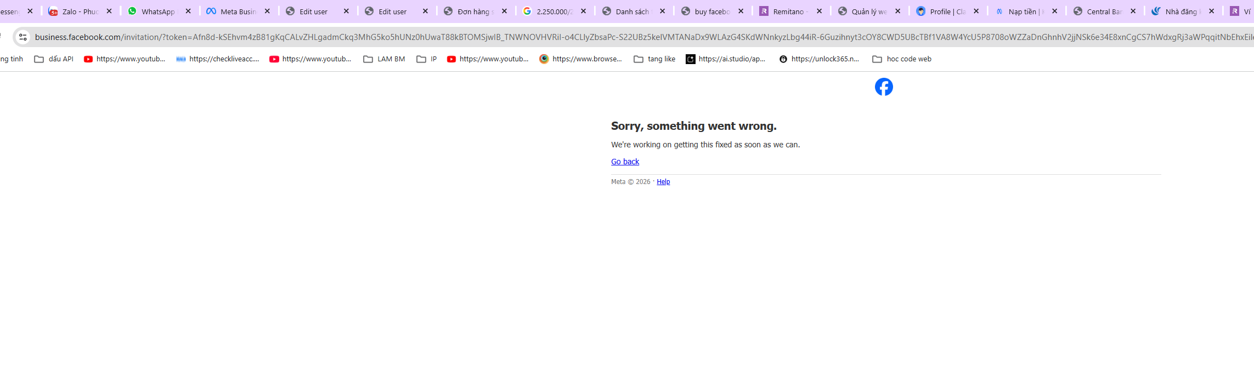The image size is (1254, 390).
Task: Close the Profile tab
Action: [x=976, y=11]
